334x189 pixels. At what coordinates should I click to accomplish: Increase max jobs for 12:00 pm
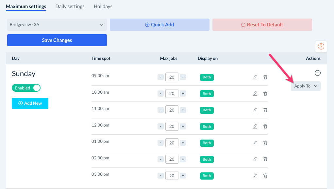[183, 127]
